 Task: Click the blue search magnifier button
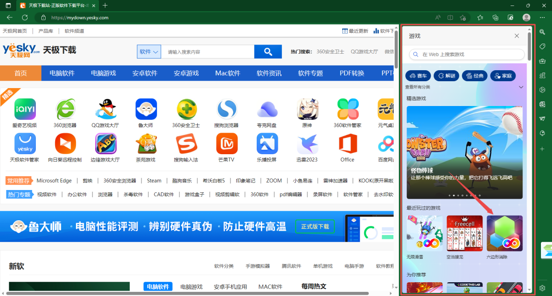(x=268, y=51)
